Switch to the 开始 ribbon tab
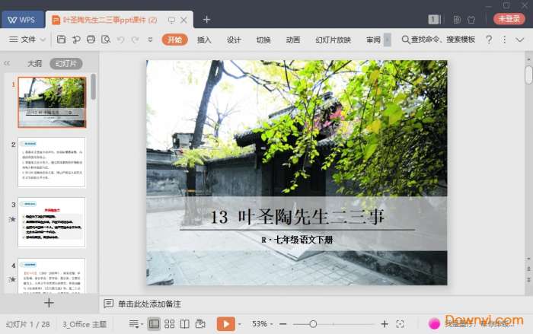This screenshot has width=533, height=334. pos(174,40)
